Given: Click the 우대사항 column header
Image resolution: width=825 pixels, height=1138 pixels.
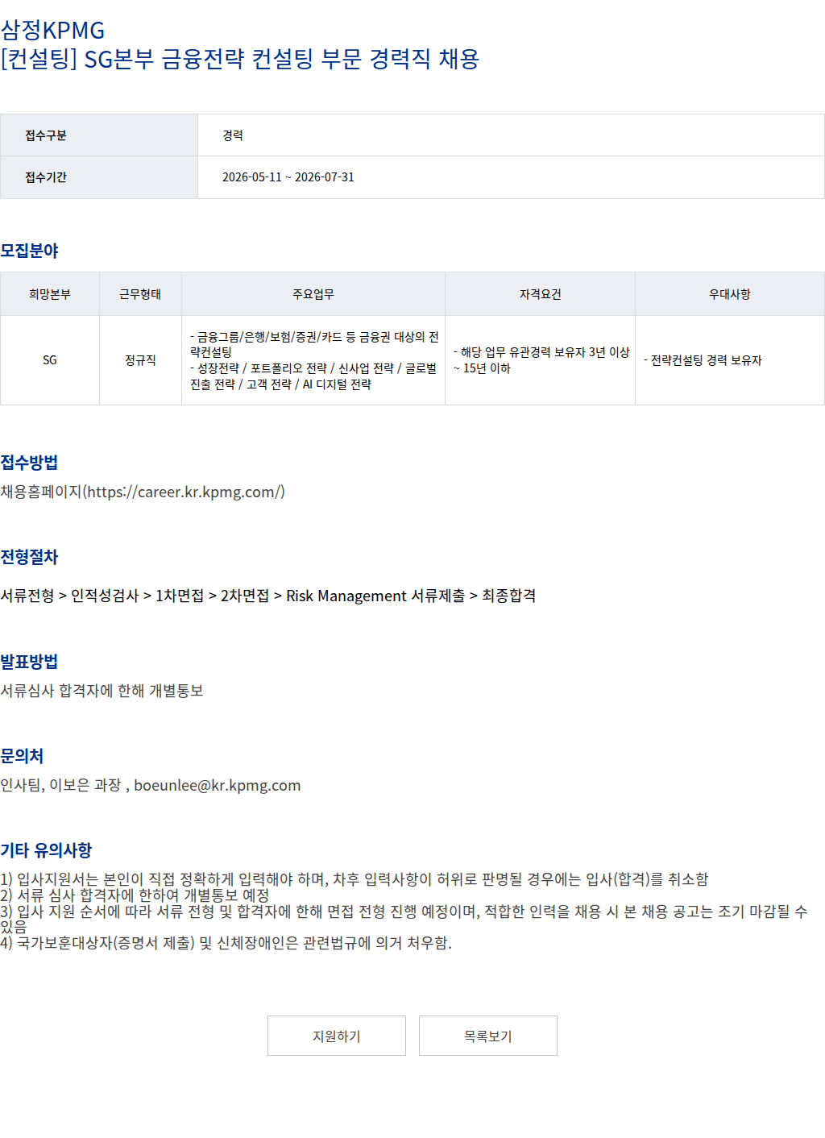Looking at the screenshot, I should [x=730, y=294].
